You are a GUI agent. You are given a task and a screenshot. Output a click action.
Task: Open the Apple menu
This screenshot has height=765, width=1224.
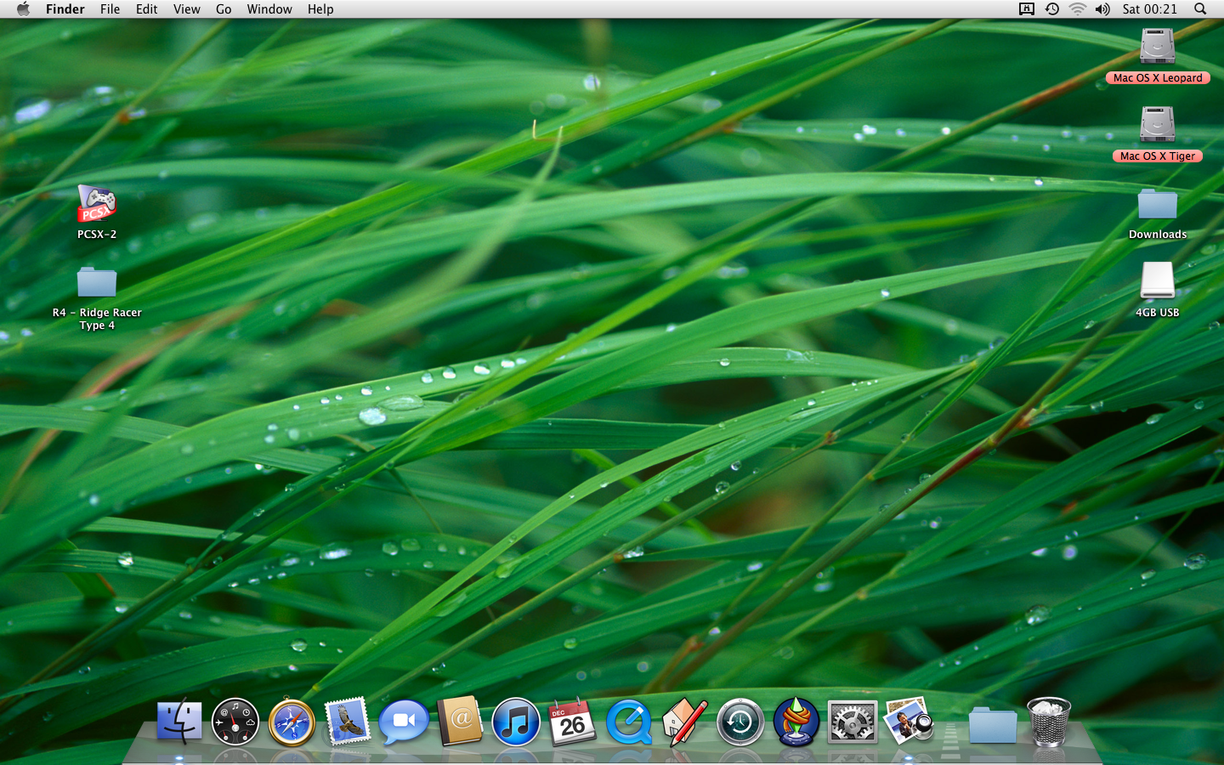(23, 9)
